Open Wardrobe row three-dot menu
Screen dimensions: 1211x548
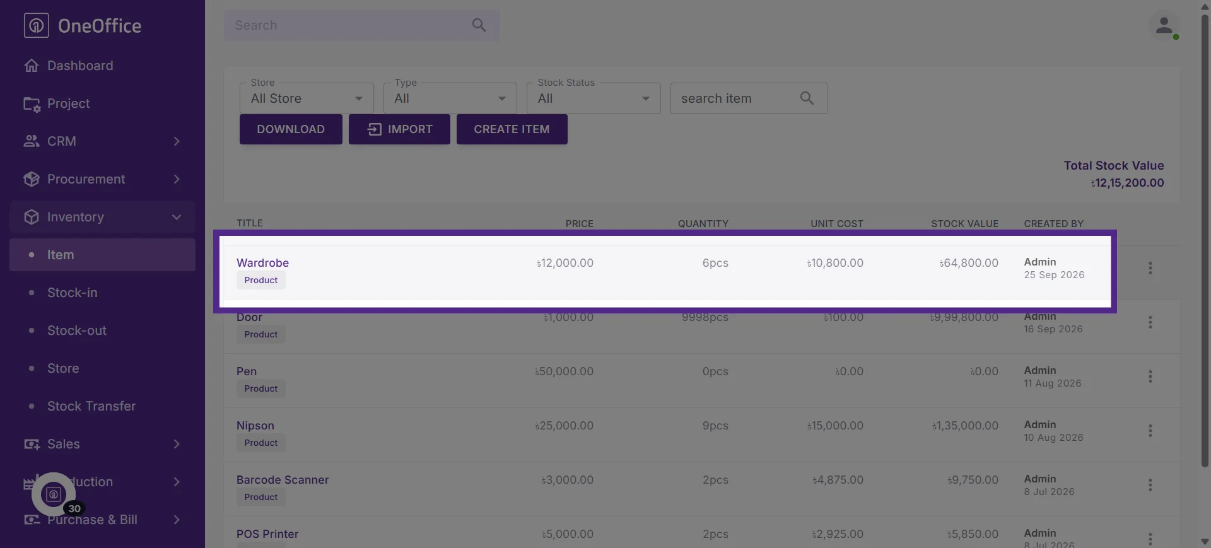pyautogui.click(x=1150, y=268)
